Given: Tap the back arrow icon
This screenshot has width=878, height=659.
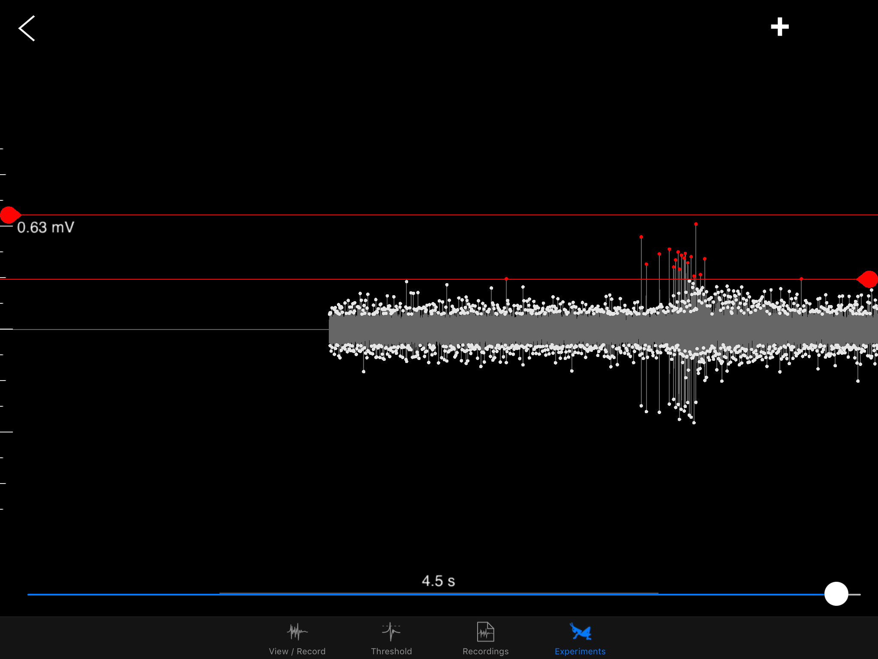Looking at the screenshot, I should pos(27,28).
